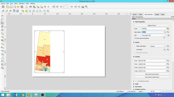Screen dimensions: 174x97
Task: Zoom to full layout extent
Action: click(14, 11)
